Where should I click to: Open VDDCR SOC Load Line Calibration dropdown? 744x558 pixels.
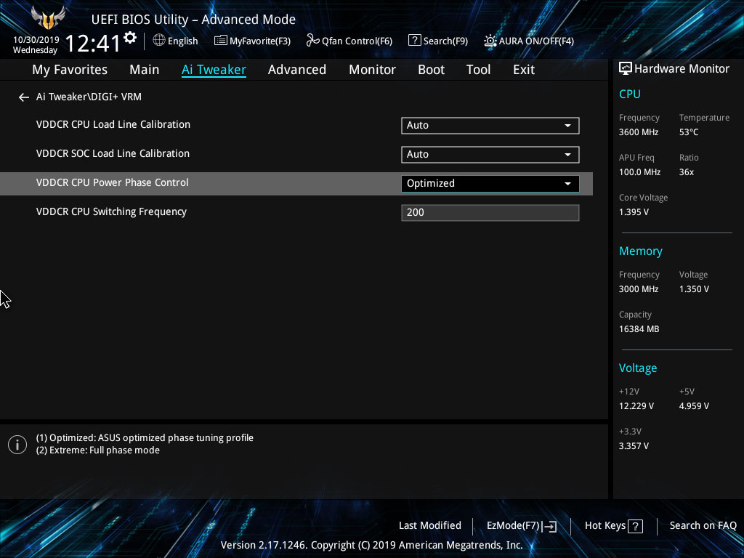(490, 154)
